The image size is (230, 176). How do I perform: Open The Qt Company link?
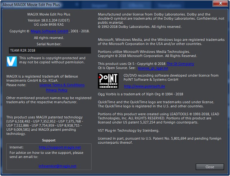point(180,64)
